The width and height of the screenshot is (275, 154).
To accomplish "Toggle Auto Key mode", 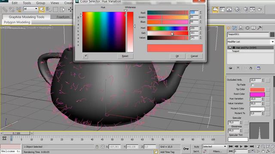I will 196,147.
